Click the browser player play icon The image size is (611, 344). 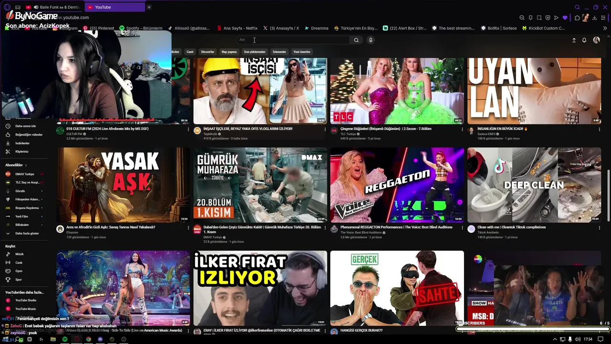(x=556, y=18)
